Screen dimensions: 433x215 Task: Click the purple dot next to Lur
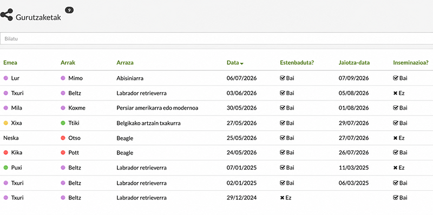(5, 78)
